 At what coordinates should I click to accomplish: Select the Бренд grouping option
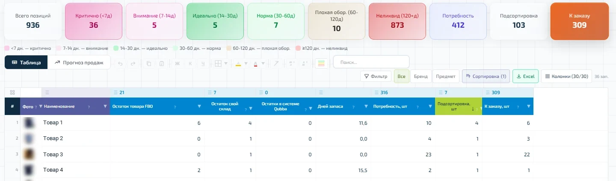pos(421,76)
